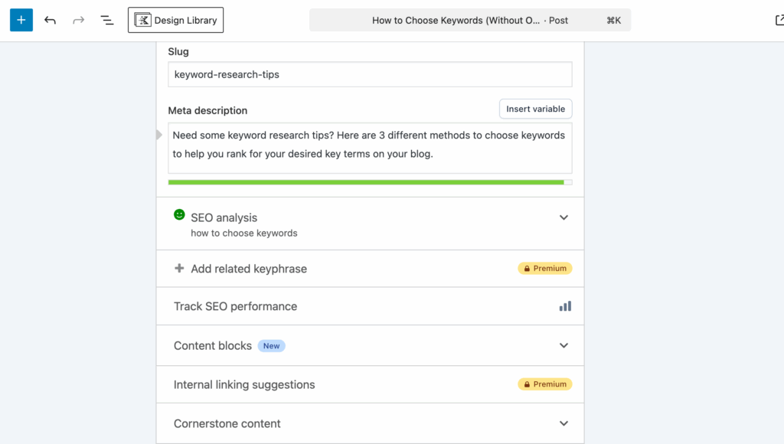784x444 pixels.
Task: Redo the last change
Action: point(78,20)
